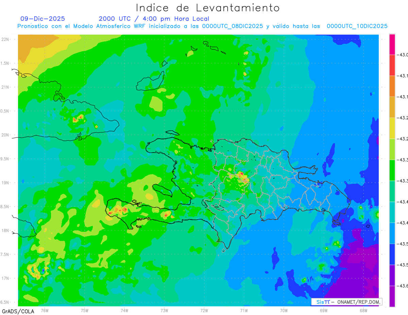
Task: Click the '-43.0' color bar value
Action: click(x=403, y=55)
